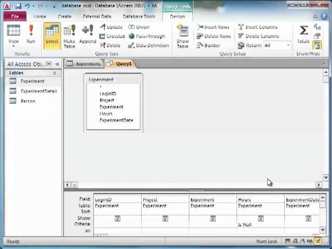Click Delete Rows in Query Setup
The width and height of the screenshot is (332, 249).
coord(214,36)
